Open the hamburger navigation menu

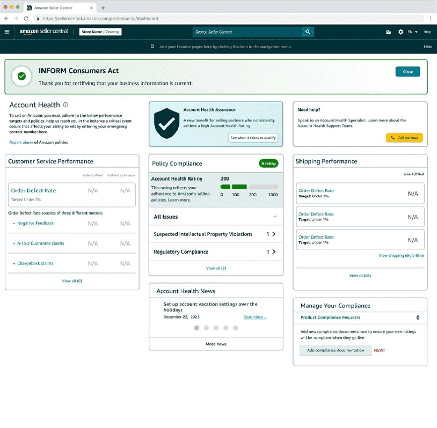point(7,32)
